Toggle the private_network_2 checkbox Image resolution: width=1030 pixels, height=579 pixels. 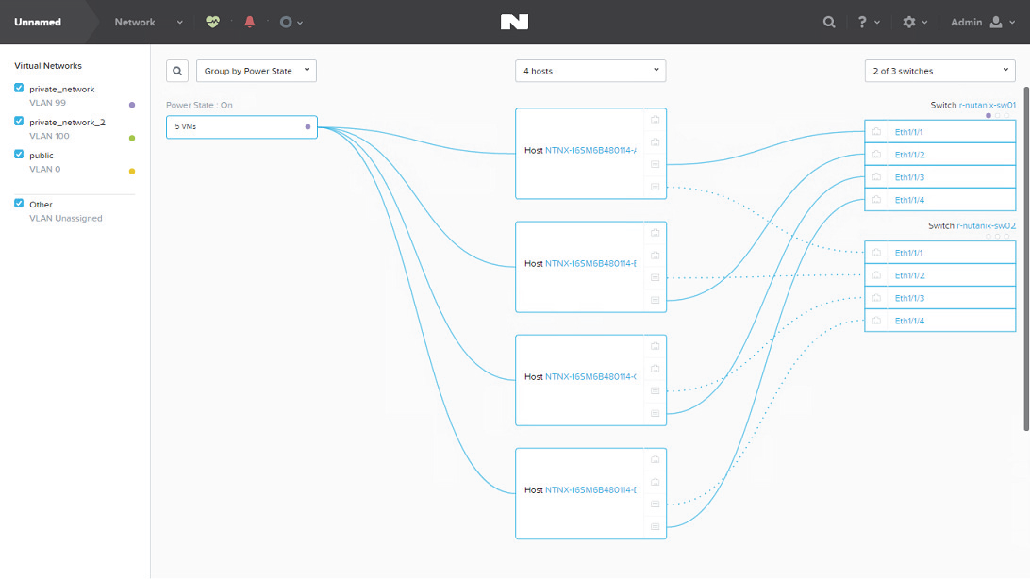click(19, 122)
